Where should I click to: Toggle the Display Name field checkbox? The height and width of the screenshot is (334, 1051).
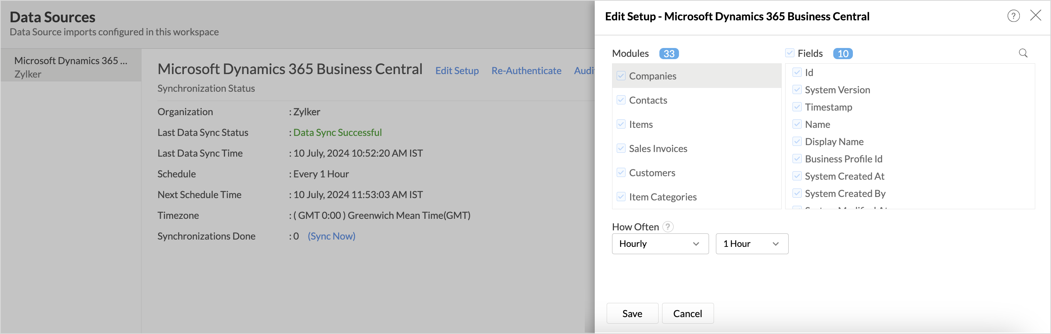coord(796,141)
